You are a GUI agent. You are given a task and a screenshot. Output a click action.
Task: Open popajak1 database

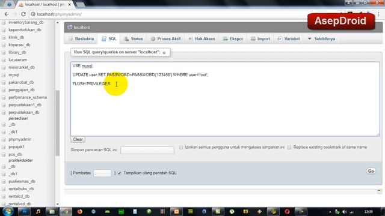point(17,147)
